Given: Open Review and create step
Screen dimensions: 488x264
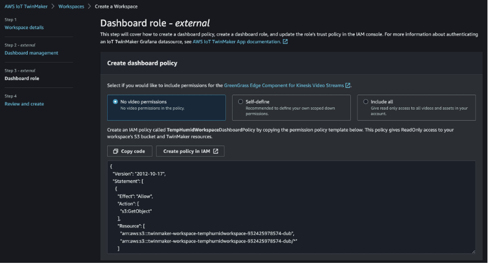Looking at the screenshot, I should click(24, 103).
